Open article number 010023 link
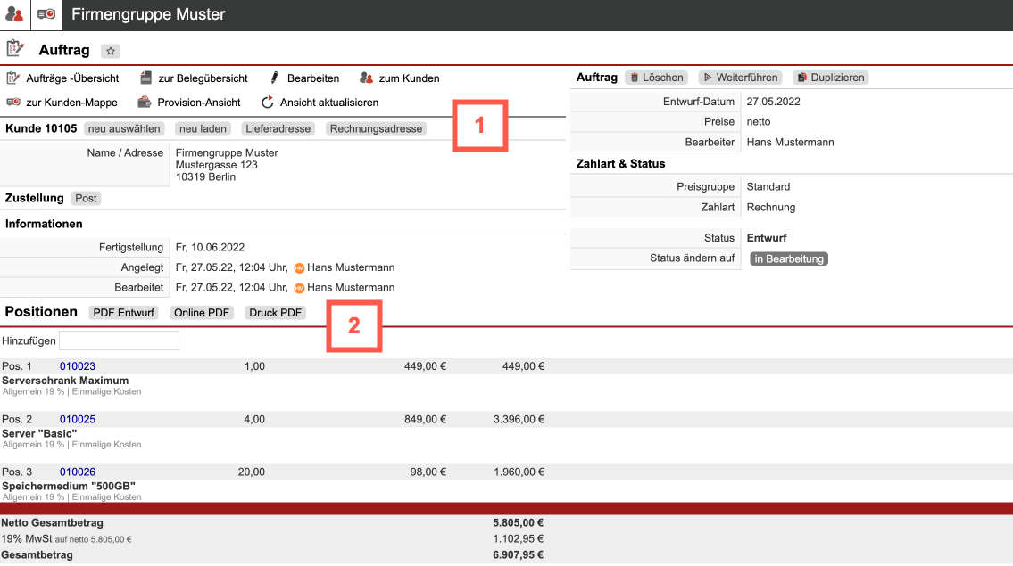 (x=78, y=366)
